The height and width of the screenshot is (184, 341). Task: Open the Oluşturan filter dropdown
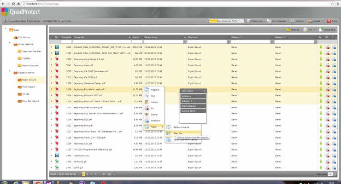pyautogui.click(x=228, y=42)
